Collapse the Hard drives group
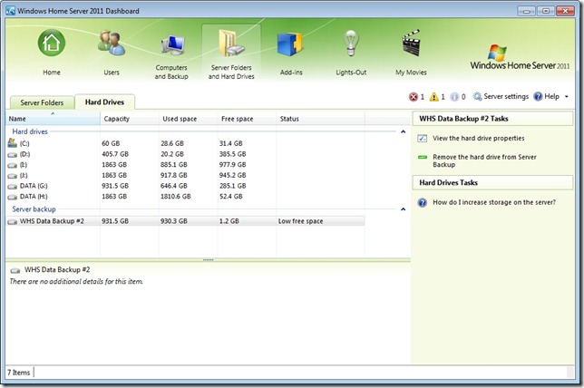 [x=403, y=132]
